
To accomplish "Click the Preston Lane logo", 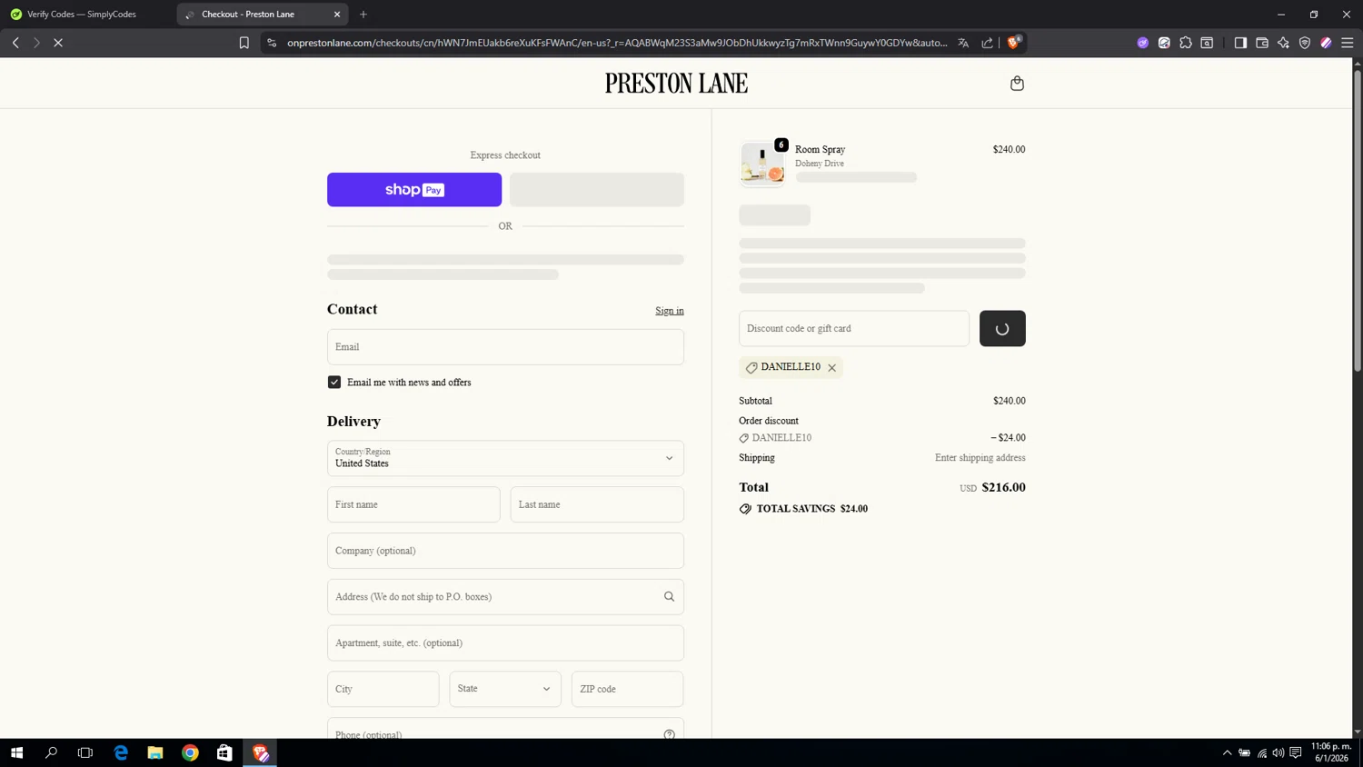I will (676, 84).
